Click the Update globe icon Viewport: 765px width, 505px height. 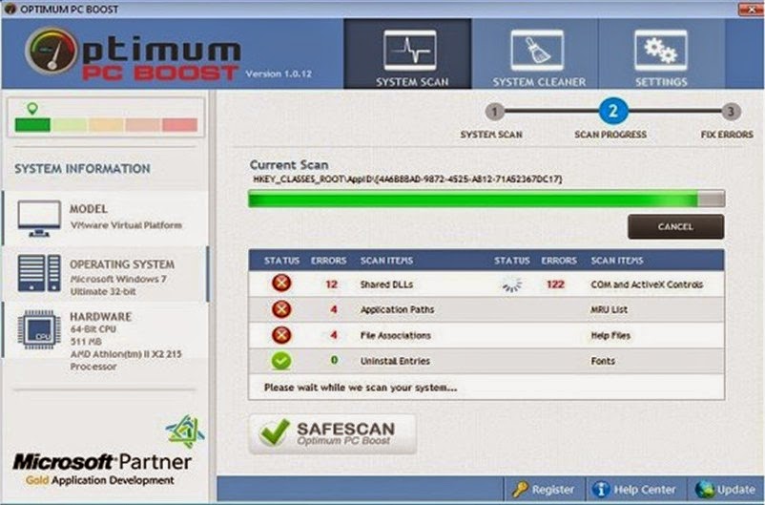(x=705, y=489)
